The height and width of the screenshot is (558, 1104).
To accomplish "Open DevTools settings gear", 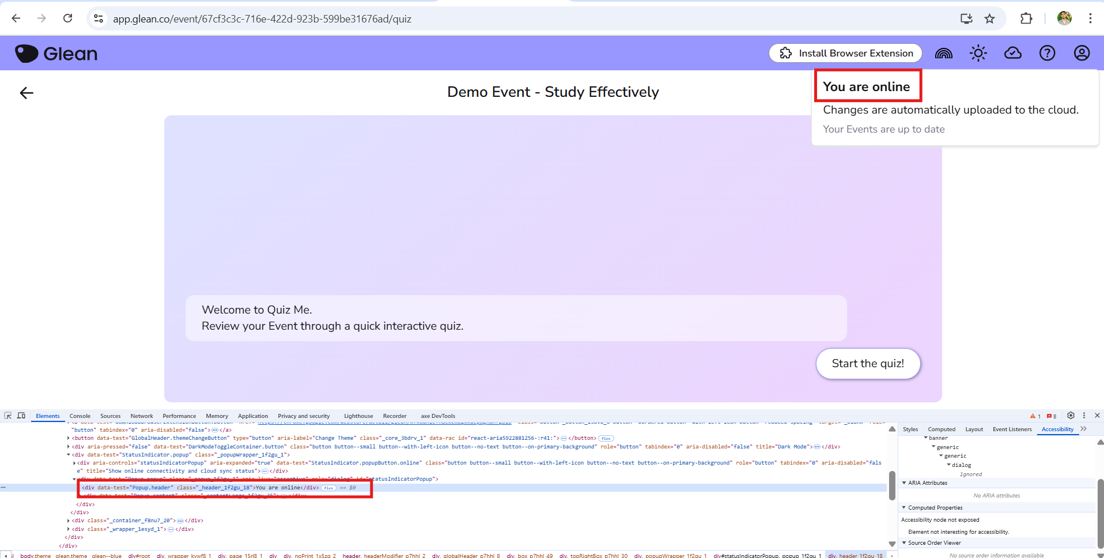I will click(1071, 416).
